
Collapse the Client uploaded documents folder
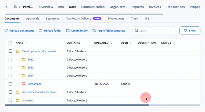click(x=18, y=51)
